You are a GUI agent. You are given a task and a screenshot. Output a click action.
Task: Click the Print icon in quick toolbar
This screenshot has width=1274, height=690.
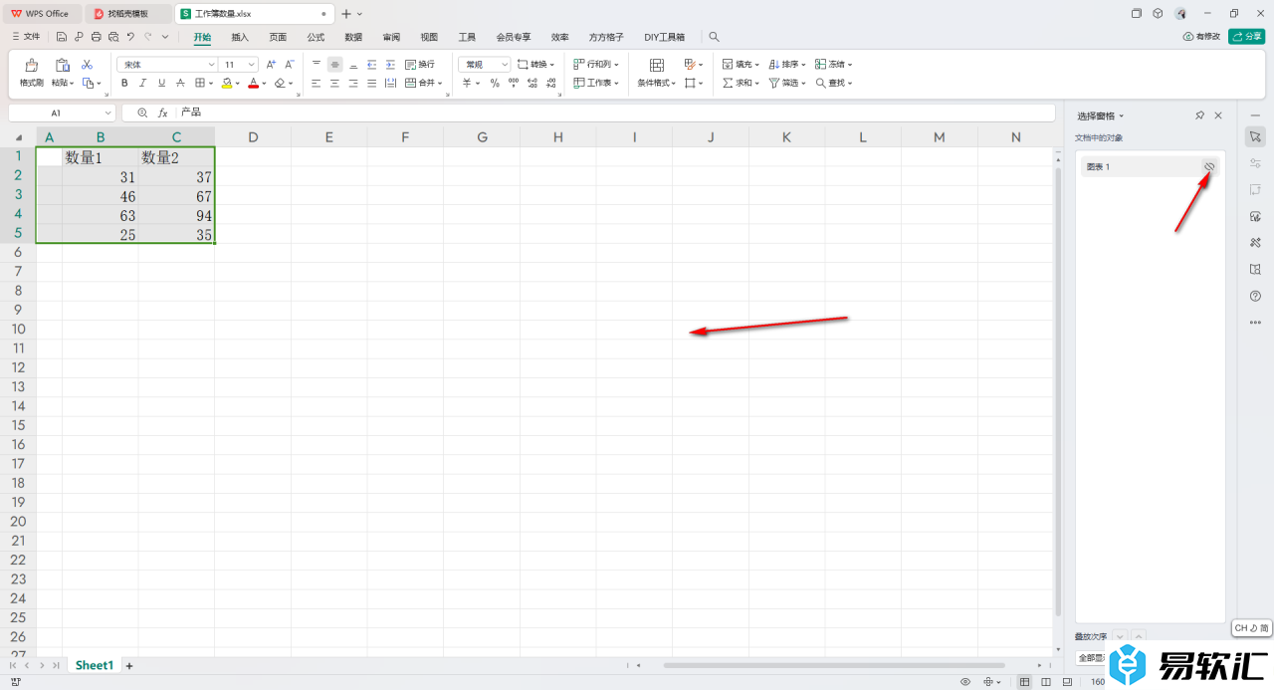(96, 37)
